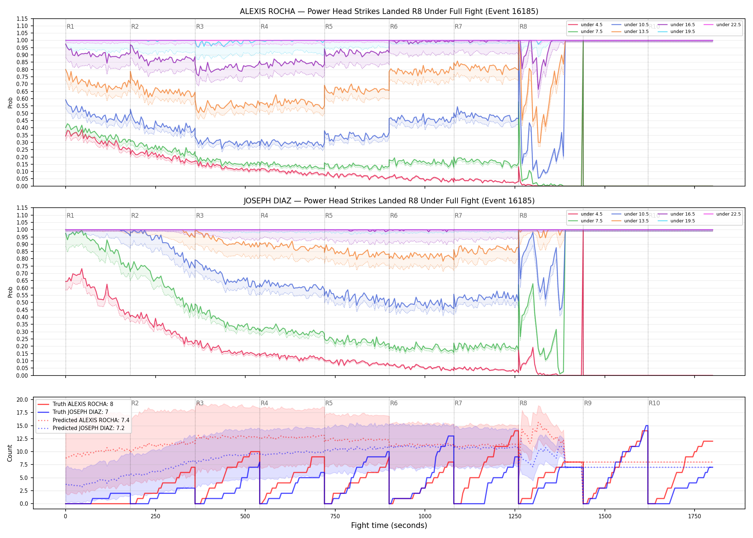Click 'under 7.5' legend entry in Joseph Diaz chart

585,221
